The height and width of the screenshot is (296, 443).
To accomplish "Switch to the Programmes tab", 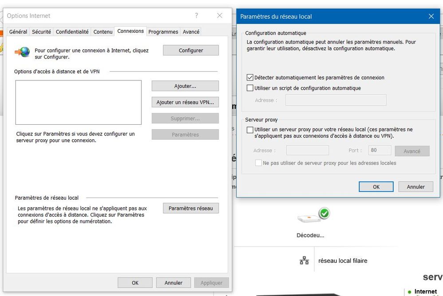I will (x=163, y=32).
